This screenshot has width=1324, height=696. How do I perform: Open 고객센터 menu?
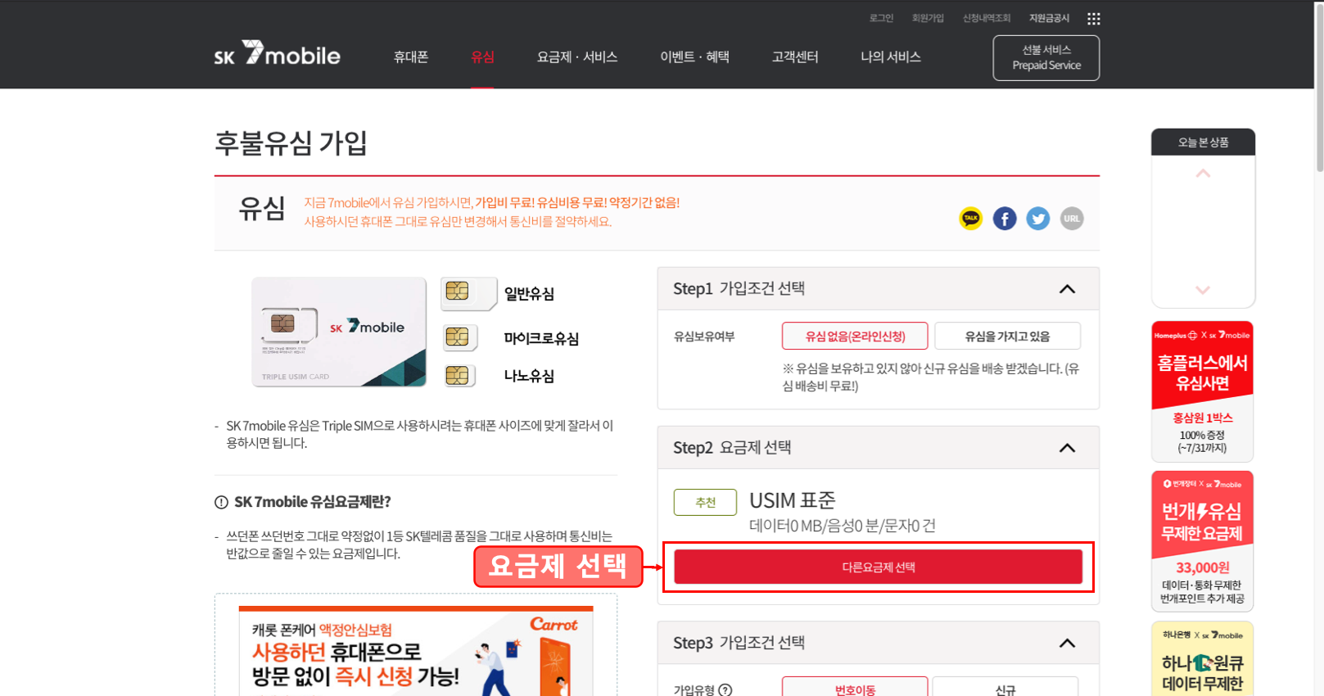click(x=795, y=56)
